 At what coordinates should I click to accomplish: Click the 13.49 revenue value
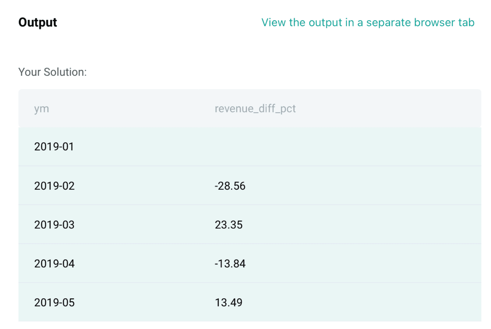(x=228, y=303)
